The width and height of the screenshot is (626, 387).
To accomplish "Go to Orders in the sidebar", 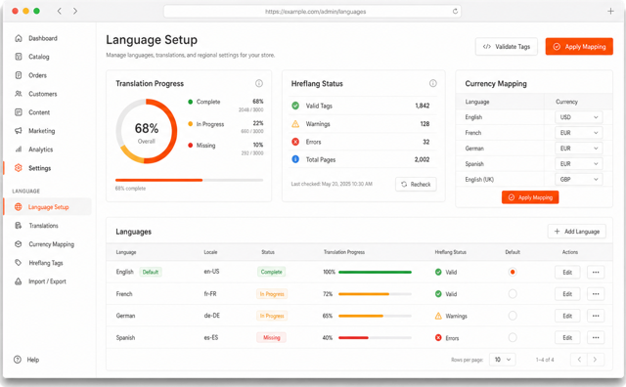I will (x=37, y=75).
